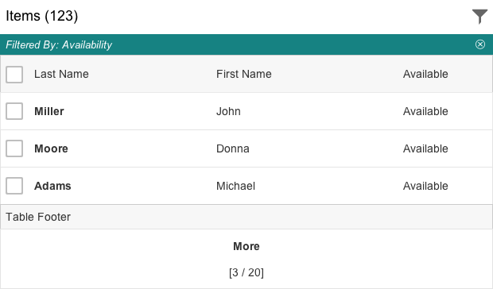Select the Moore row checkbox
This screenshot has height=289, width=493.
[14, 148]
